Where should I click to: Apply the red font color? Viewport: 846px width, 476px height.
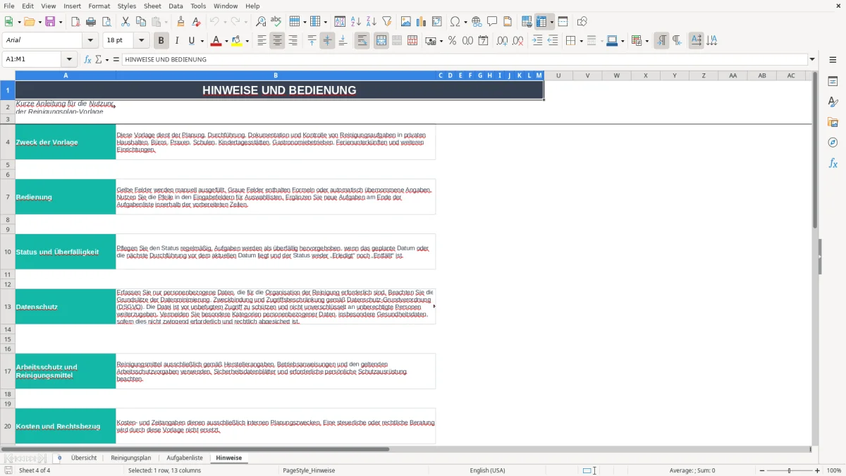(216, 41)
